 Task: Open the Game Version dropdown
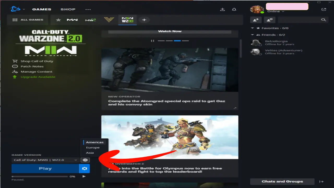(x=45, y=160)
